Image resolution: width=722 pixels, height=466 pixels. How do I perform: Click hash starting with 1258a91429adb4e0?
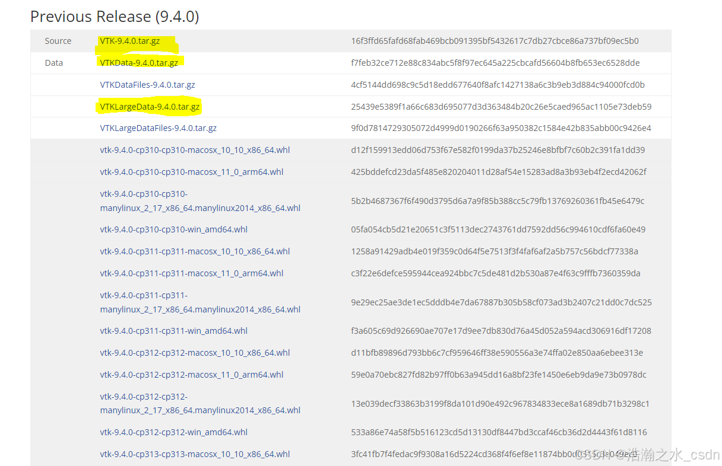[x=495, y=251]
